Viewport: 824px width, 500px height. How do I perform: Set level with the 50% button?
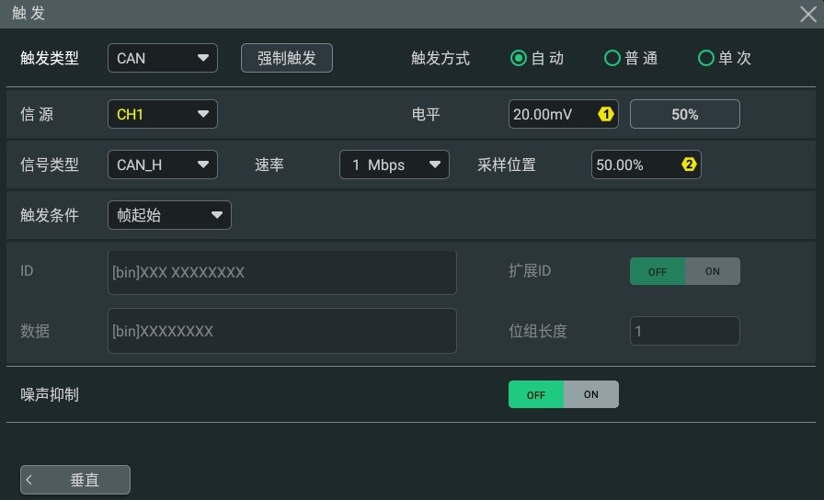(x=685, y=114)
